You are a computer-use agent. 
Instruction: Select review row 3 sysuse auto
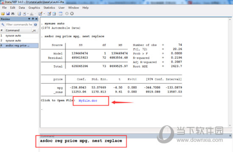coord(19,40)
